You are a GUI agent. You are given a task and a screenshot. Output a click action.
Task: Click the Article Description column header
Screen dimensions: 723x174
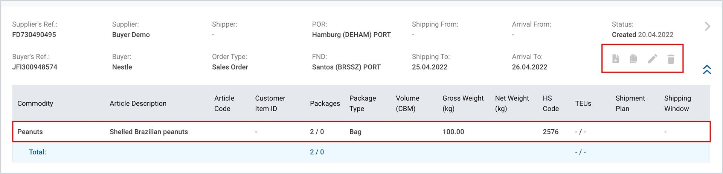pos(138,103)
